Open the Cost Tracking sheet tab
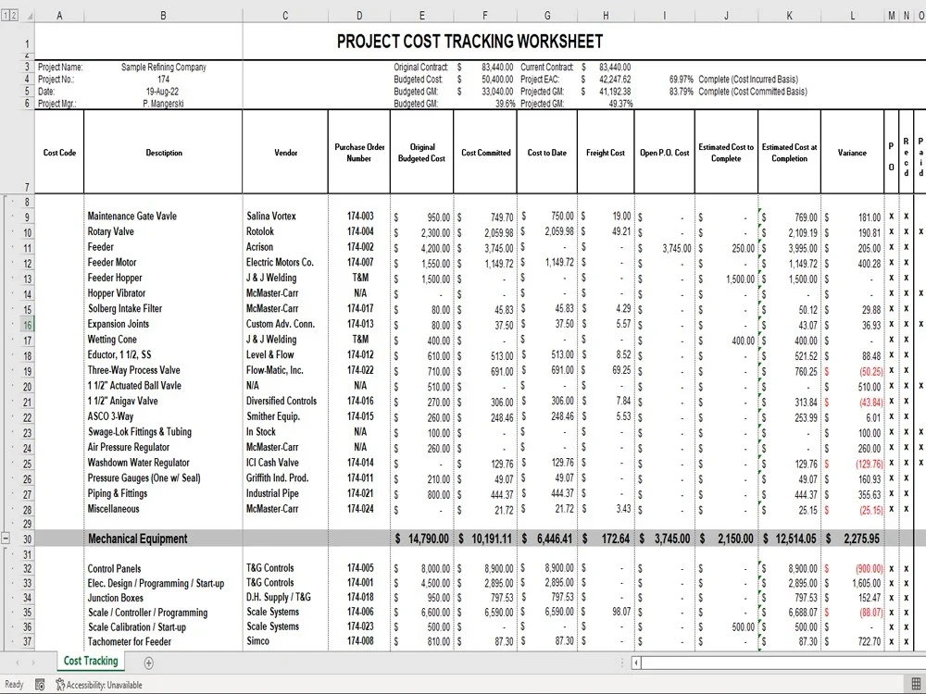 click(x=91, y=661)
